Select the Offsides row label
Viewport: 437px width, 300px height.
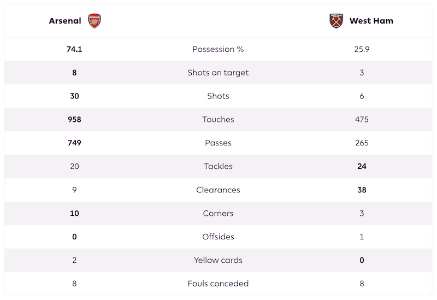(218, 237)
